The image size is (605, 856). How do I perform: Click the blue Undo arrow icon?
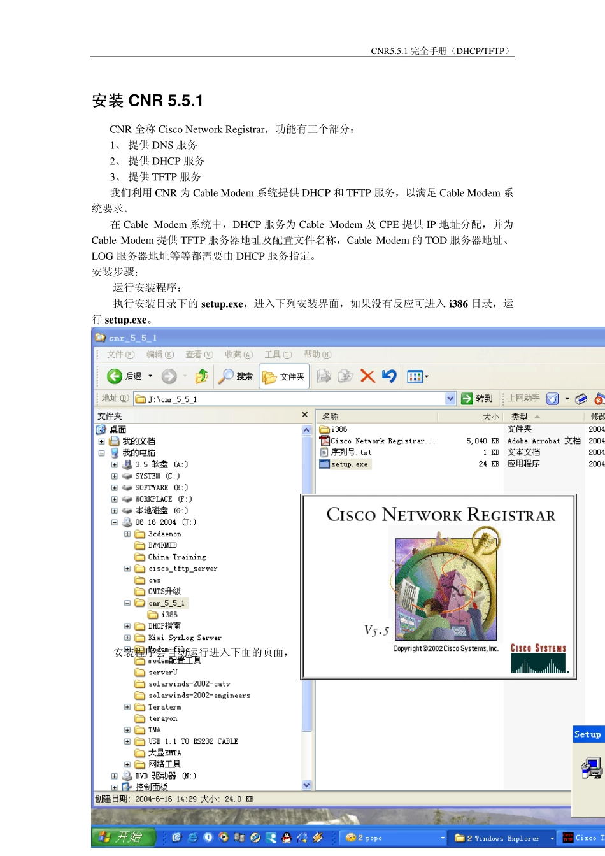point(389,376)
